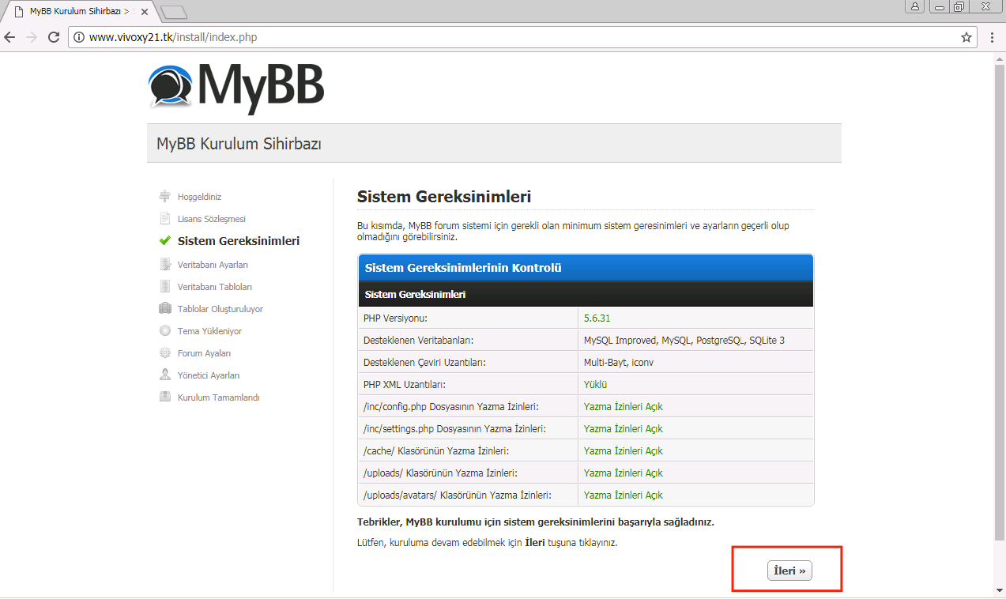Open the Chrome profile button
Viewport: 1006px width, 599px height.
pos(915,6)
